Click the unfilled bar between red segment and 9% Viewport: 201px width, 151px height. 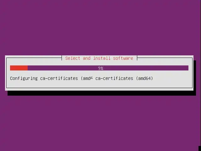coord(63,68)
